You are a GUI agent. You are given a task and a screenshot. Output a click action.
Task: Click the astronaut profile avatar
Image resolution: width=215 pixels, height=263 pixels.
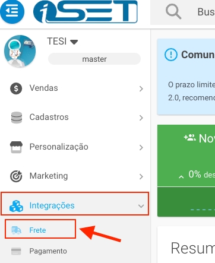click(20, 51)
